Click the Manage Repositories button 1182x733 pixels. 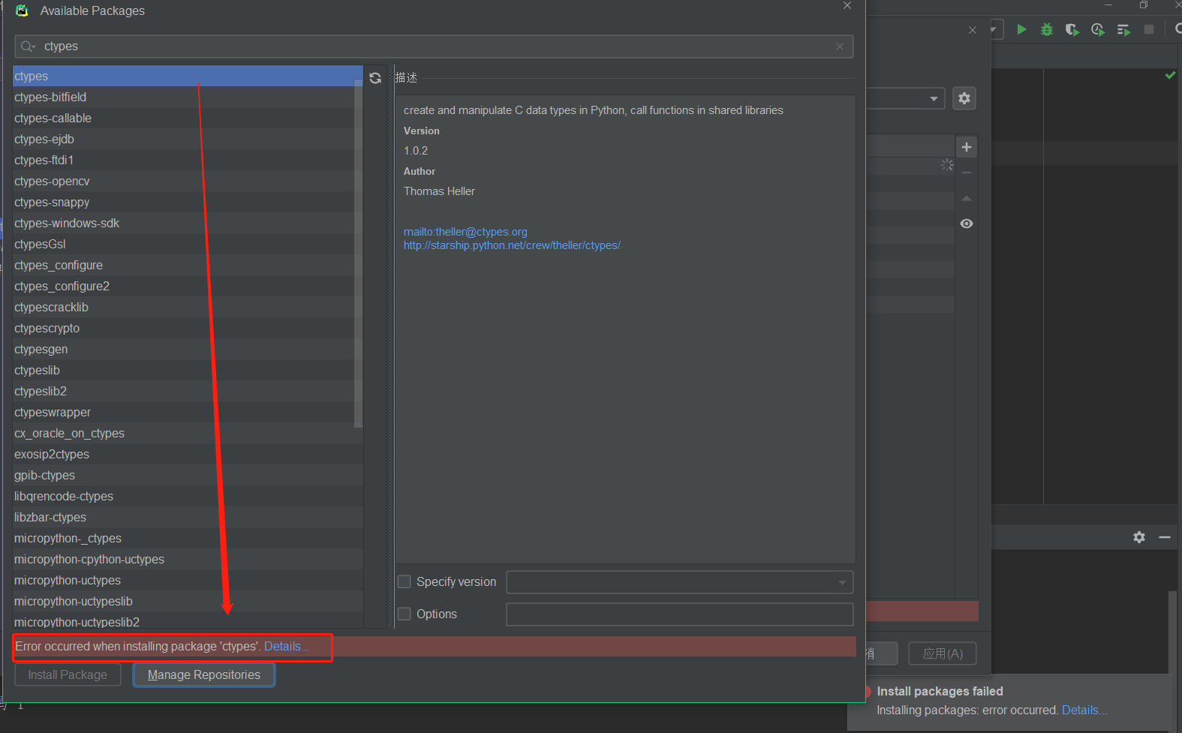pyautogui.click(x=204, y=674)
